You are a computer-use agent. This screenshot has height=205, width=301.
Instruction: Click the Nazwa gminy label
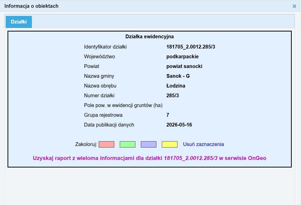(x=99, y=76)
